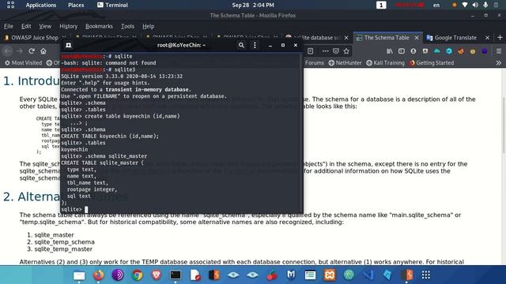Click the purple extension icon

(485, 51)
